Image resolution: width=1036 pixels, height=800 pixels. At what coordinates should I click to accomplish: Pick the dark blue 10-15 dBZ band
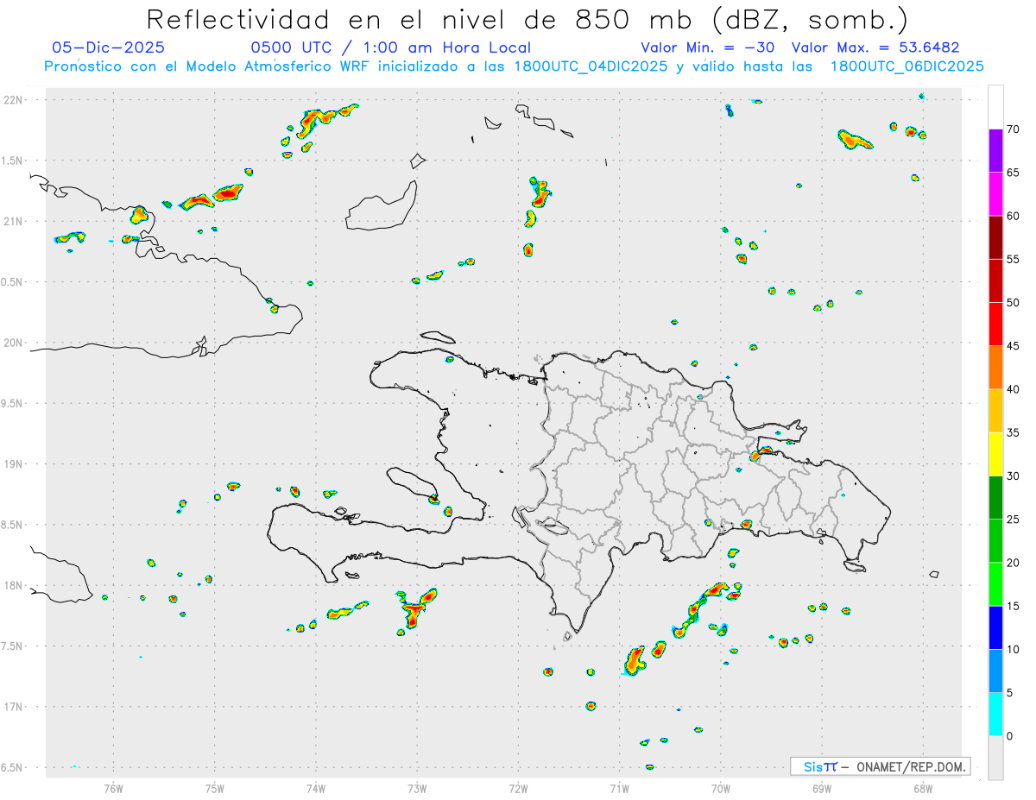tap(995, 627)
